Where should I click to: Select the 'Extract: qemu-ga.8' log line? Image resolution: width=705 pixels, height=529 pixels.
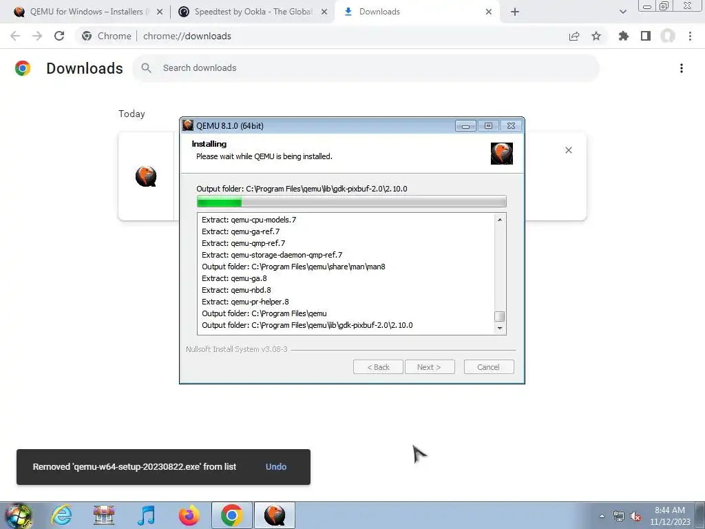[x=234, y=278]
